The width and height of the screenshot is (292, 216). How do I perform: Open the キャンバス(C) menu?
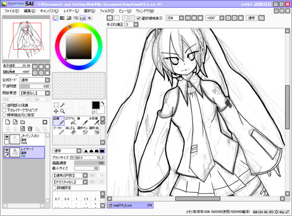49,11
